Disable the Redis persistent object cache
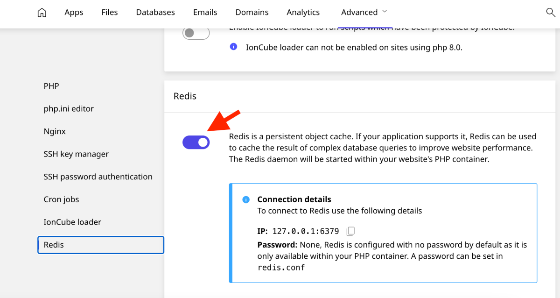This screenshot has height=298, width=560. pyautogui.click(x=196, y=142)
